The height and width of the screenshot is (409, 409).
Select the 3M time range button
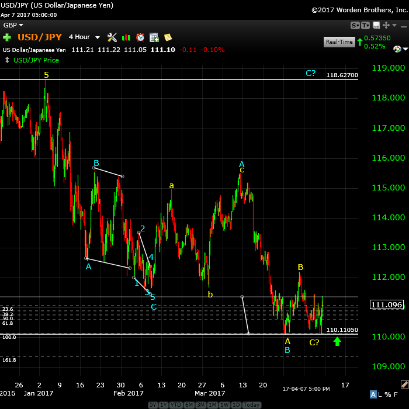[x=201, y=404]
